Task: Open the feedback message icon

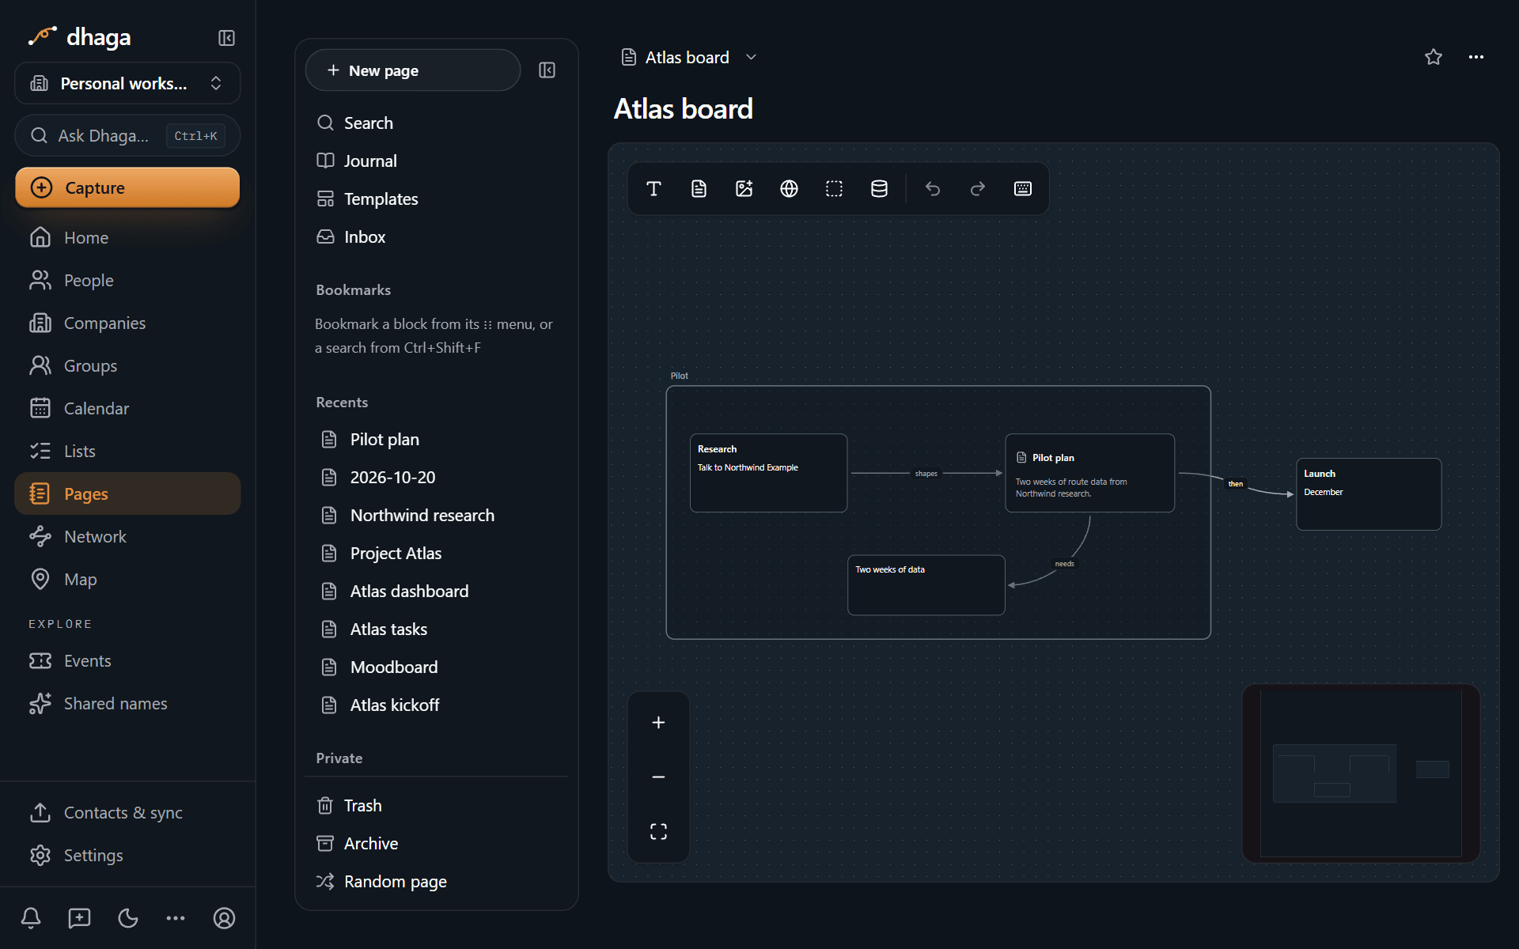Action: tap(79, 918)
